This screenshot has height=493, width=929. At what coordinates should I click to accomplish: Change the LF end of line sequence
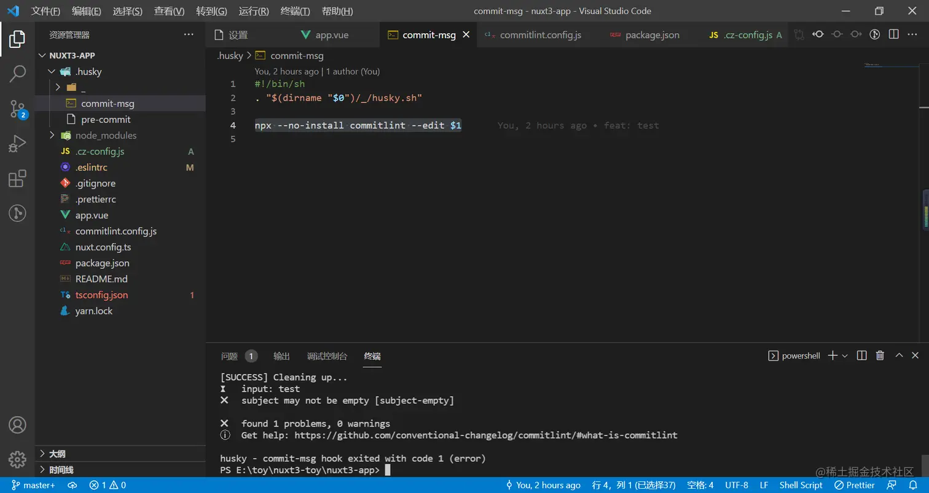764,485
